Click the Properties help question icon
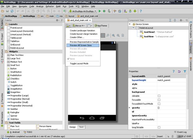This screenshot has height=139, width=193. pos(174,71)
